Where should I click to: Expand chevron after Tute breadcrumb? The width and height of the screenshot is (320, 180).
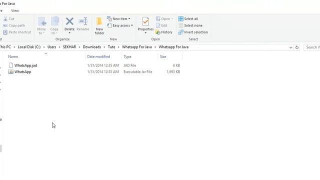pos(118,47)
